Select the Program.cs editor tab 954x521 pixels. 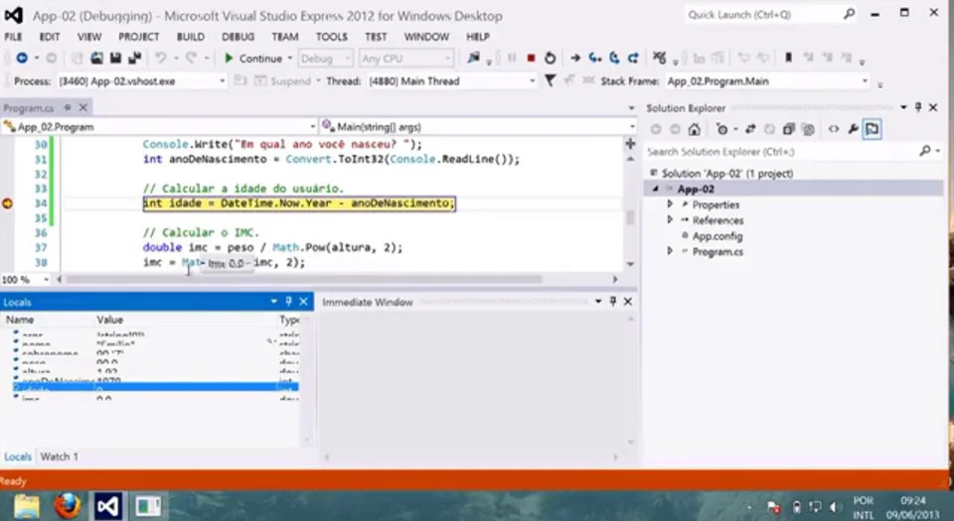point(29,108)
